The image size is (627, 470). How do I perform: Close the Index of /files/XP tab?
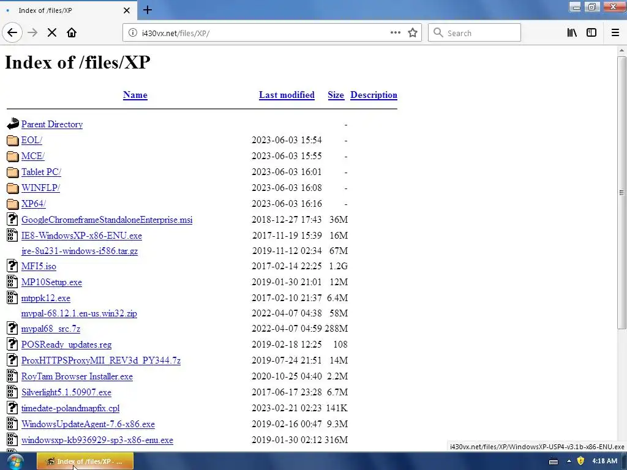(x=127, y=10)
